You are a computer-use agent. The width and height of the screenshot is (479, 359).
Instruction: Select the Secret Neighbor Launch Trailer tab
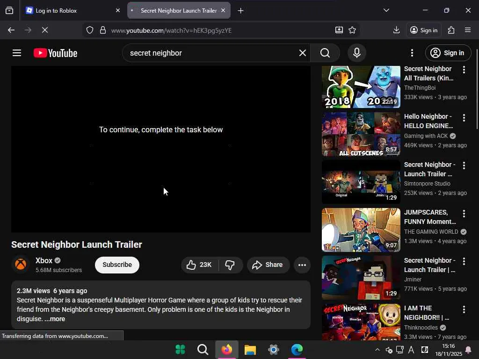[179, 10]
